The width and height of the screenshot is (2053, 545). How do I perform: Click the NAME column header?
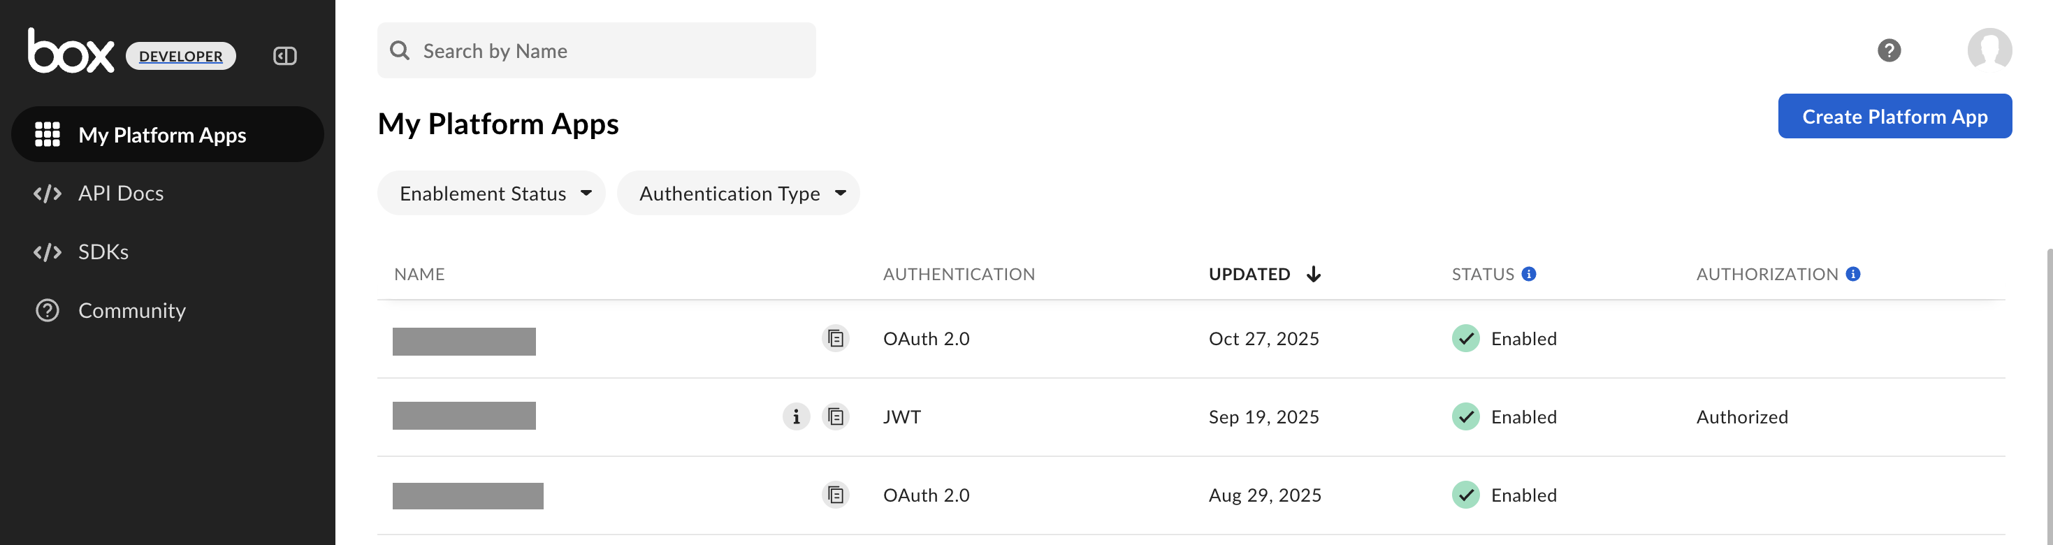(x=419, y=273)
